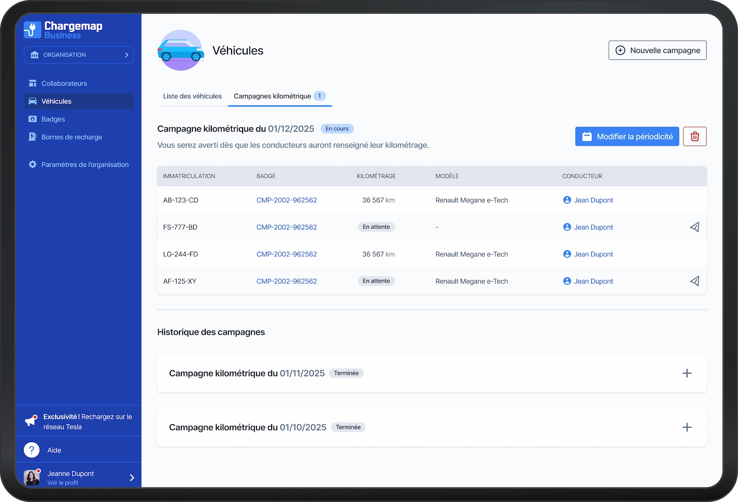Open Jean Dupont driver link for LG-244-FD

click(x=588, y=254)
